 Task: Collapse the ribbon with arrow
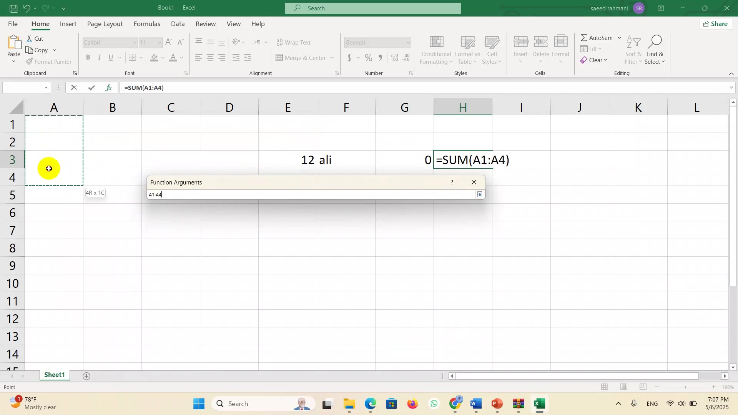pyautogui.click(x=731, y=74)
